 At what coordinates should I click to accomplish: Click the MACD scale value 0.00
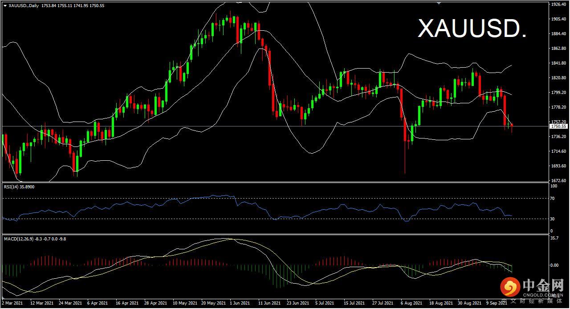point(555,265)
